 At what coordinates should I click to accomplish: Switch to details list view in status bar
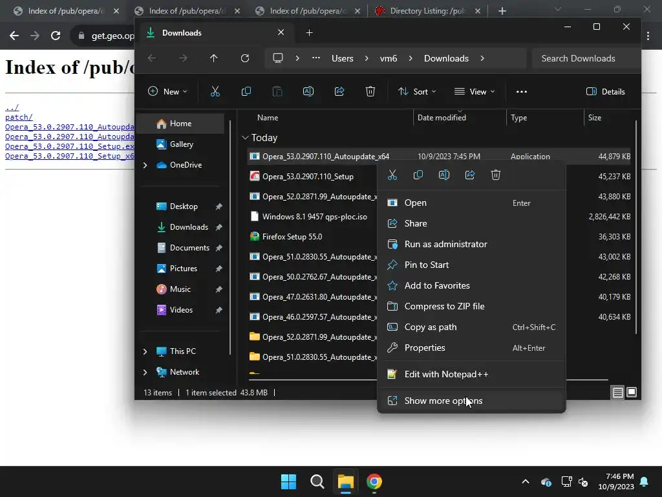[617, 393]
